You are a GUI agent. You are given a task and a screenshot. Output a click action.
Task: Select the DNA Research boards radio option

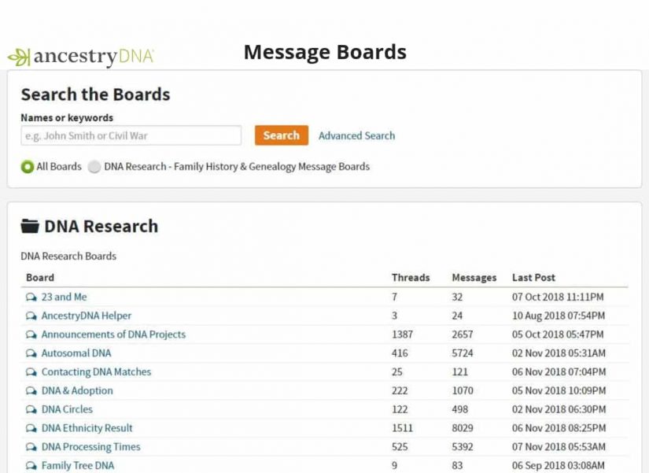point(94,167)
